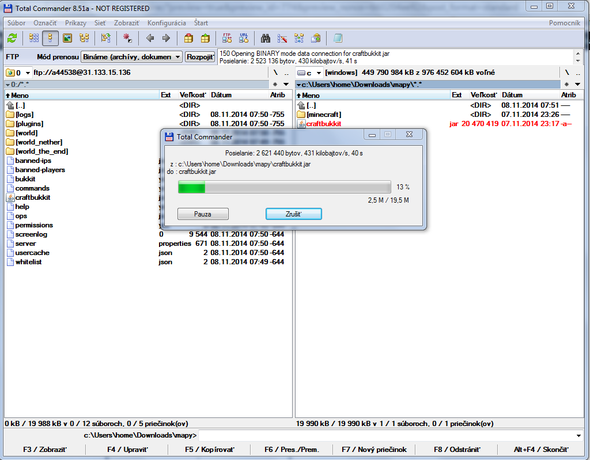Click the left panel path bar 0:/*.*
The height and width of the screenshot is (460, 590).
coord(137,85)
